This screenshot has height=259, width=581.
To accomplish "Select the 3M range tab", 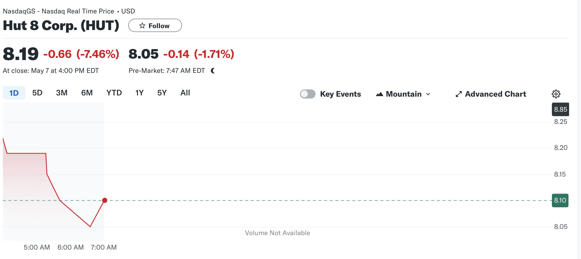I will coord(62,93).
